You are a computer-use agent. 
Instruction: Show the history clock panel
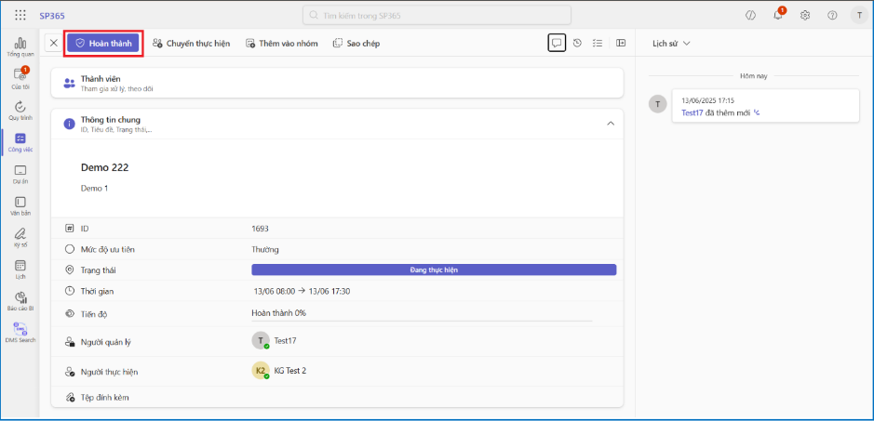[578, 43]
